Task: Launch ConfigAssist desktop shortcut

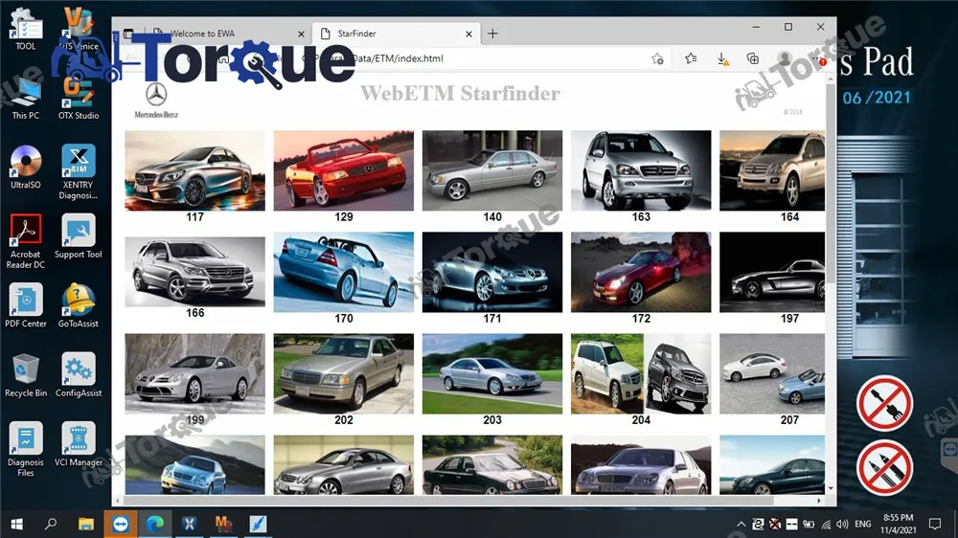Action: 79,375
